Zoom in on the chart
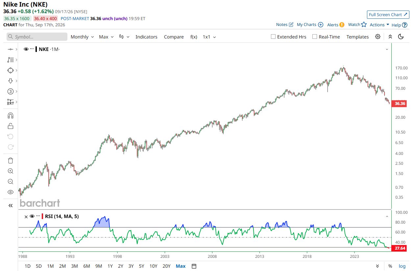The image size is (412, 271). 10,171
